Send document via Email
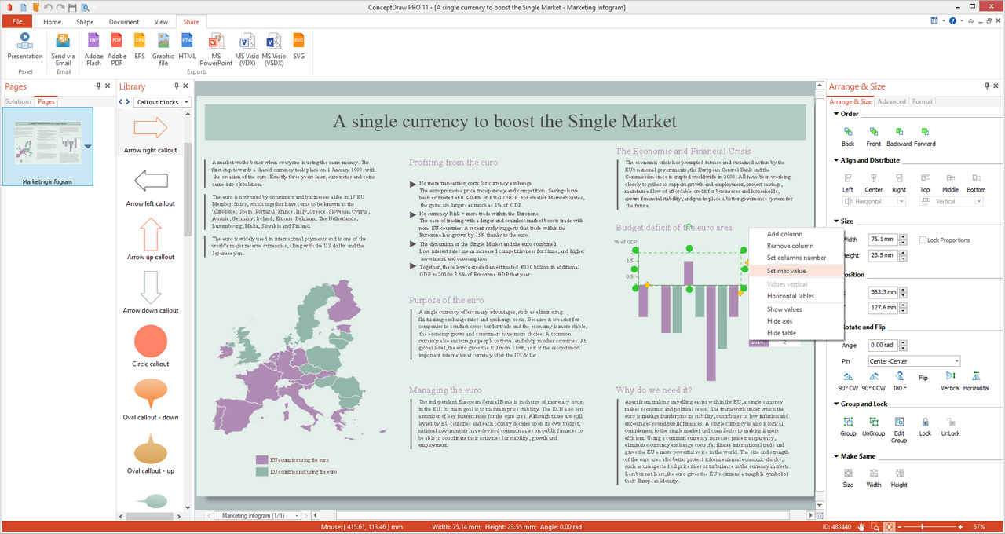This screenshot has width=1005, height=534. (64, 48)
